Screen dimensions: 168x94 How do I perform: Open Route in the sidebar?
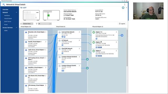pyautogui.click(x=6, y=25)
